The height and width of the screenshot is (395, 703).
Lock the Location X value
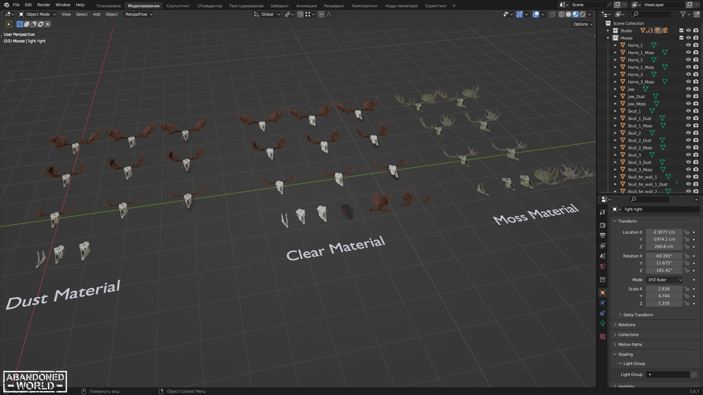687,232
